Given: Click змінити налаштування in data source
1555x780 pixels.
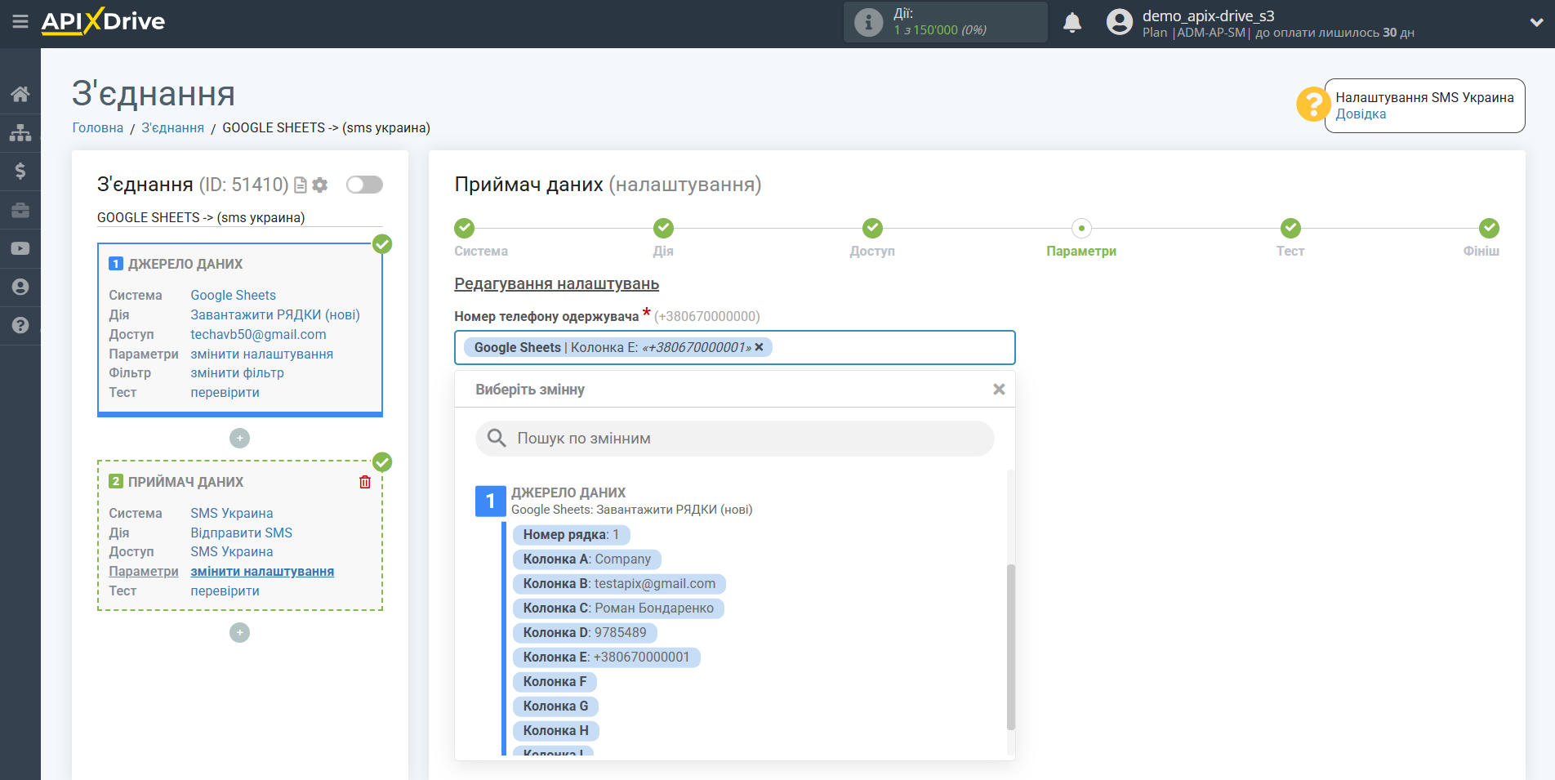Looking at the screenshot, I should tap(262, 354).
